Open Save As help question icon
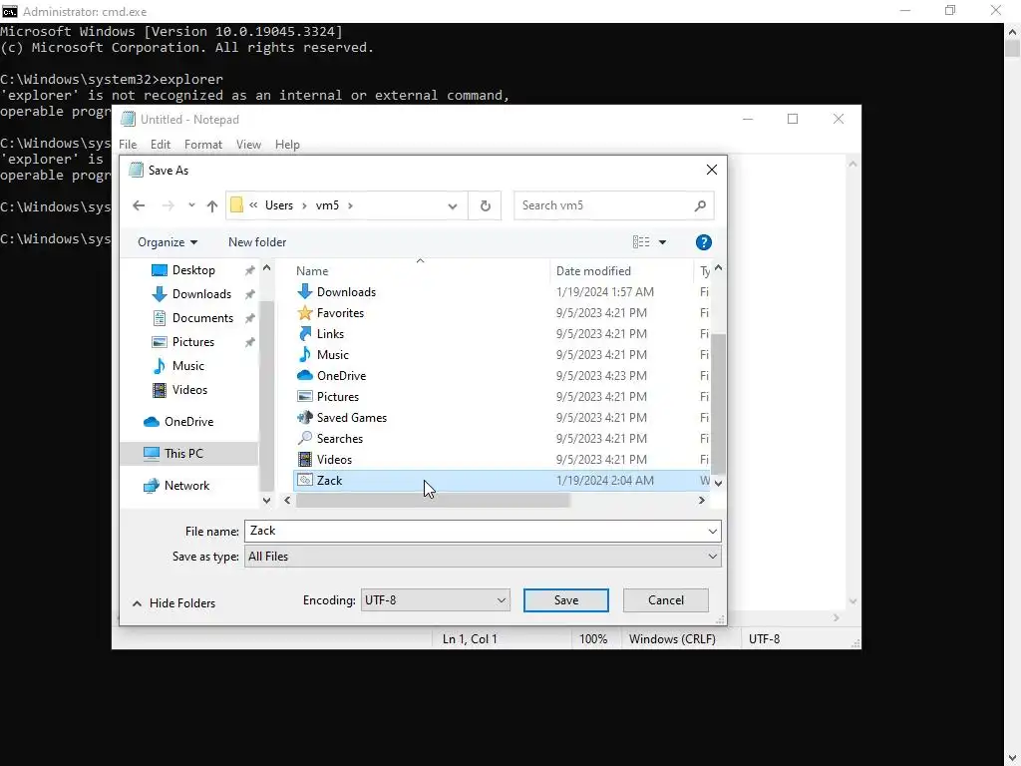This screenshot has height=766, width=1021. tap(703, 242)
